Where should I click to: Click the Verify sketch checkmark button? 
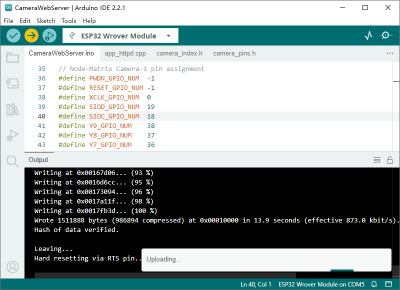[13, 35]
